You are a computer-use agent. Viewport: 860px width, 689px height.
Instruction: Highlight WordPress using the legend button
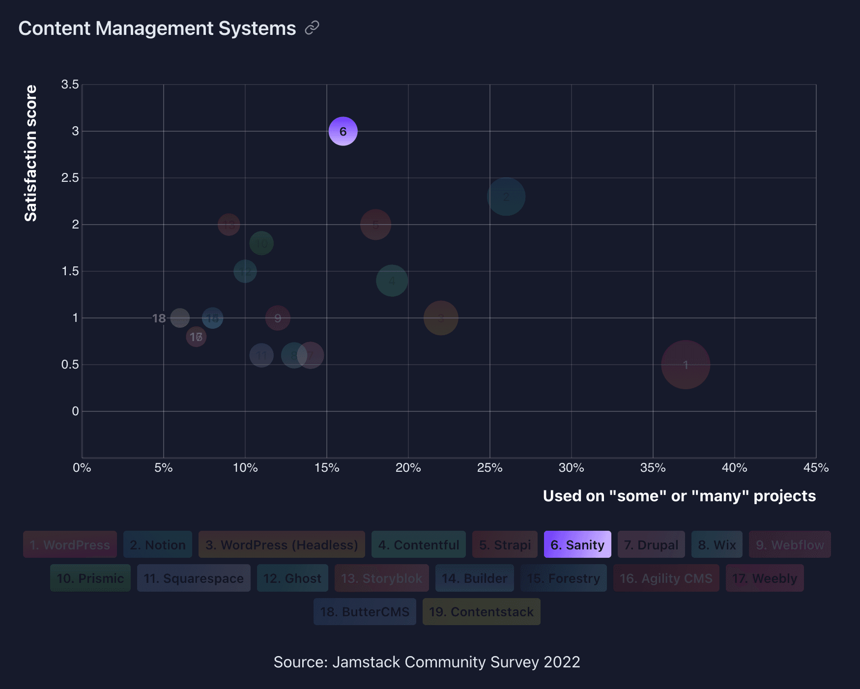pos(70,545)
